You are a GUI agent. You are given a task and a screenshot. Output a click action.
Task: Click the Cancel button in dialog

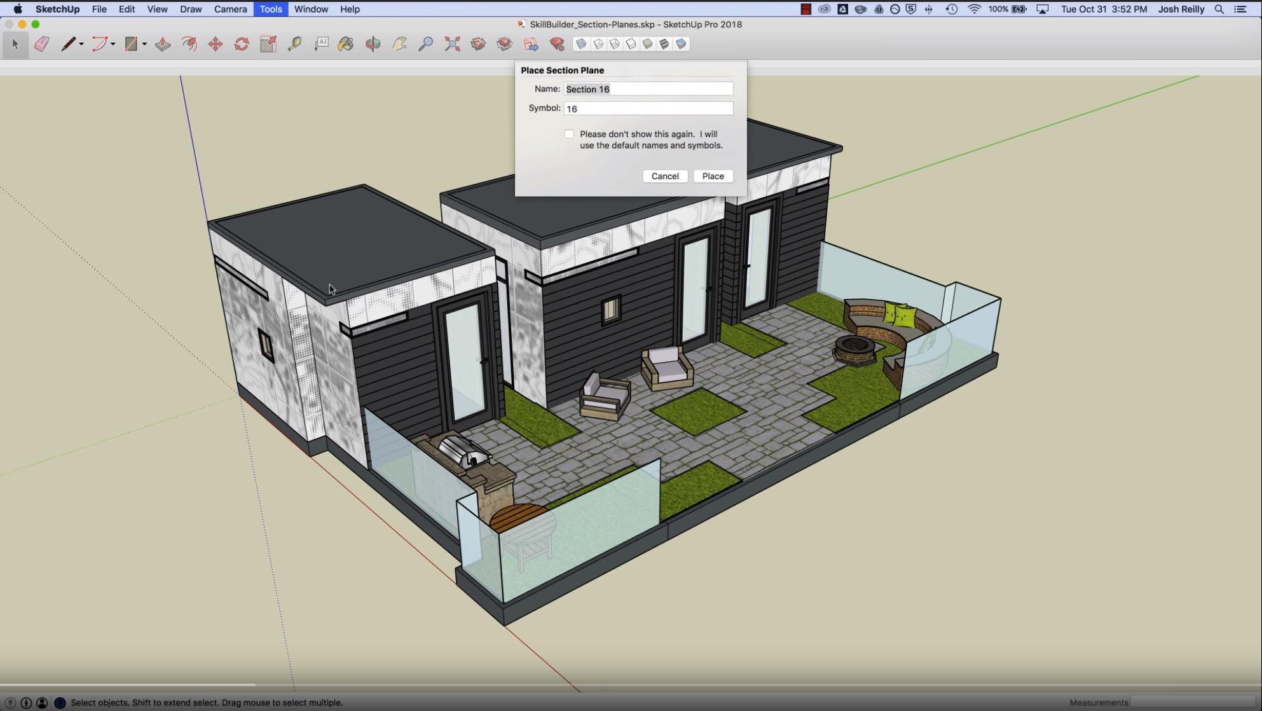tap(665, 176)
